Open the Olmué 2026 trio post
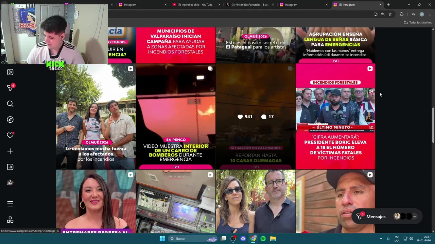435x244 pixels. pyautogui.click(x=96, y=117)
